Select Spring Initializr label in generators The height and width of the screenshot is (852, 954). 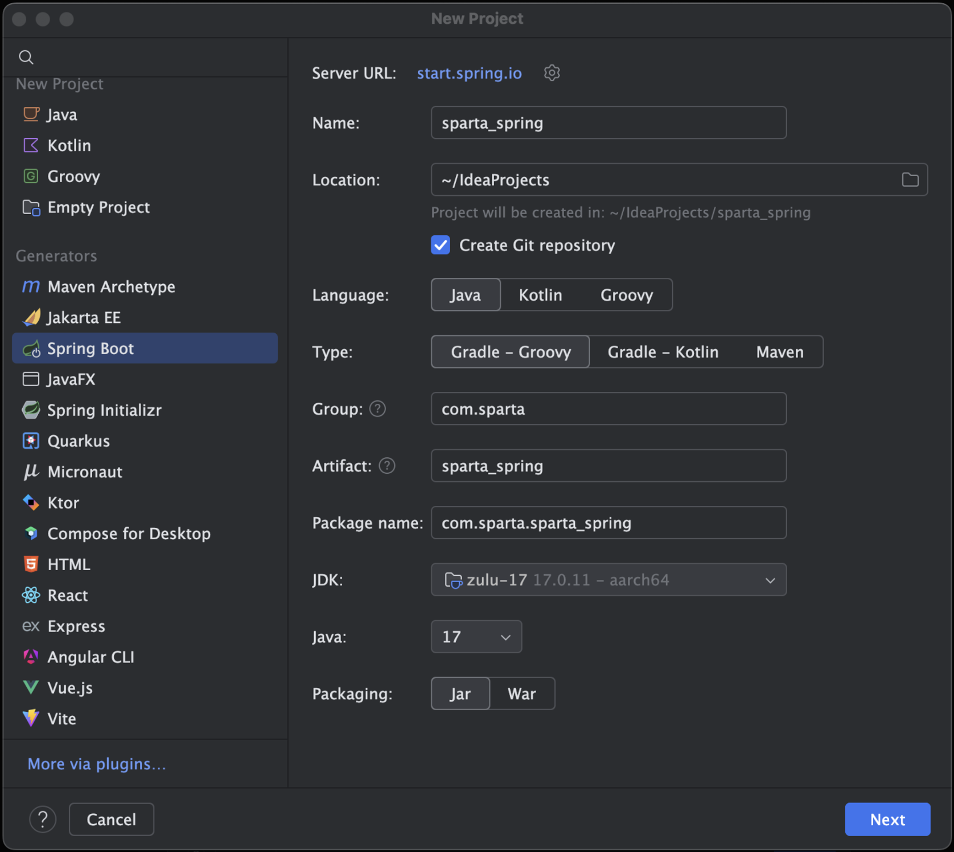coord(105,410)
